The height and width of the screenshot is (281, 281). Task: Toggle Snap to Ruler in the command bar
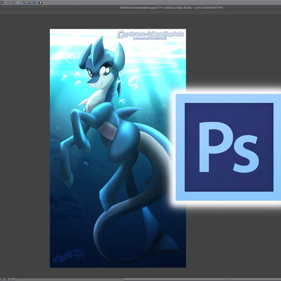click(24, 3)
